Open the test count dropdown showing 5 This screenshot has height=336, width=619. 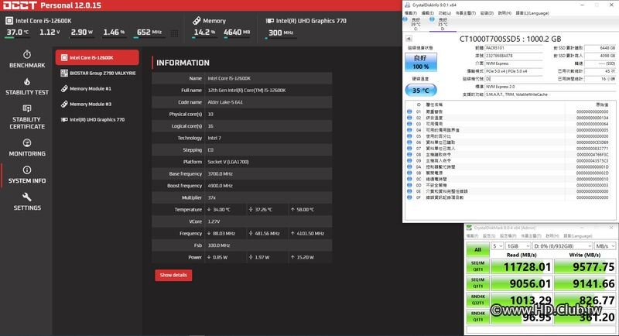[x=497, y=246]
